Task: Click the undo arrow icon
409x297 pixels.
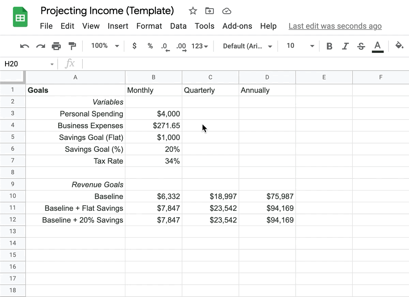Action: [25, 46]
